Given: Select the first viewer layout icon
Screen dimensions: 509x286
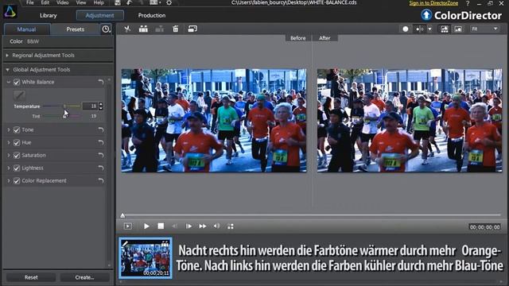Looking at the screenshot, I should [x=444, y=29].
